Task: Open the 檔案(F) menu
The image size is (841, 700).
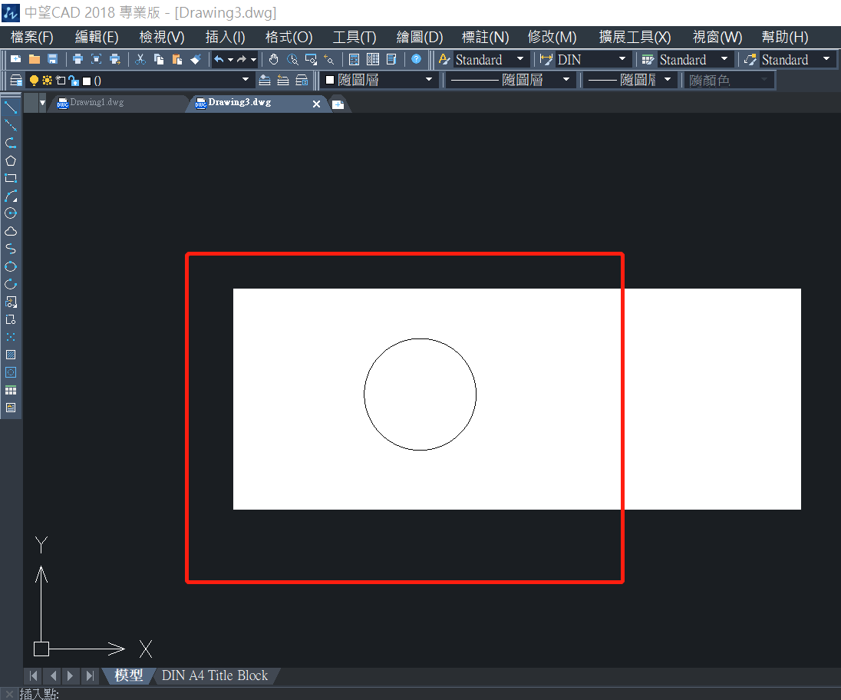Action: (31, 37)
